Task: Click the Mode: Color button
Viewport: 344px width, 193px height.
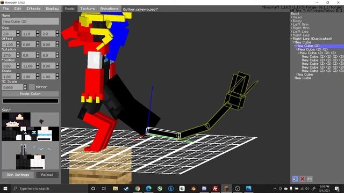Action: coord(30,94)
